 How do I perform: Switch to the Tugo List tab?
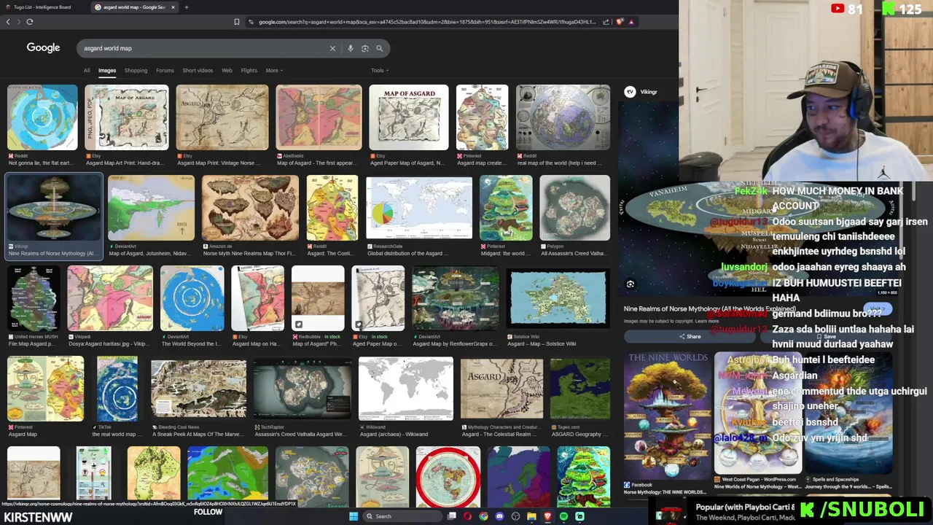point(42,7)
